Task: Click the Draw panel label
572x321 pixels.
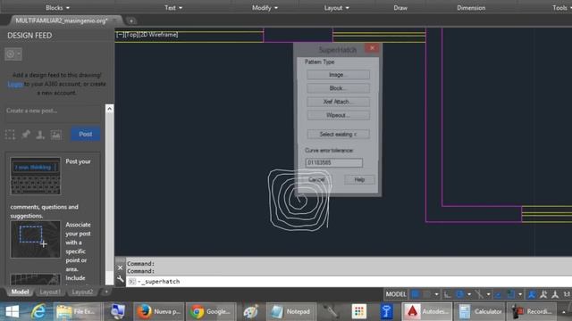Action: click(x=400, y=8)
